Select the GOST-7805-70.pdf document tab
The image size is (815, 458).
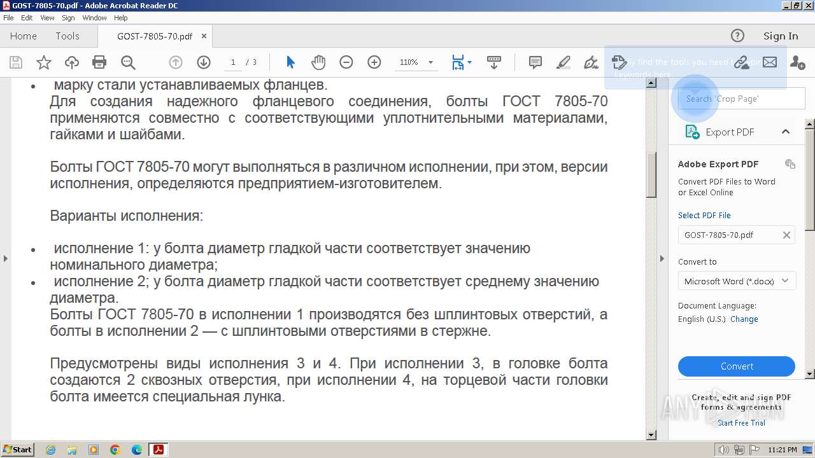pos(155,36)
